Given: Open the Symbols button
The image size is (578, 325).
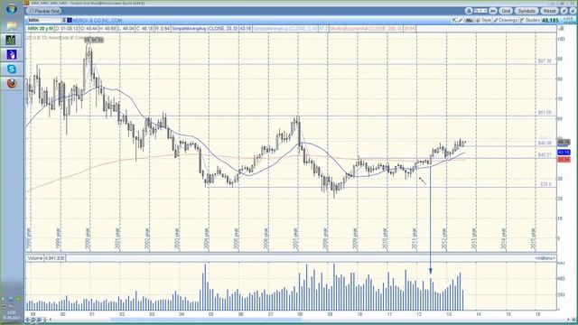Looking at the screenshot, I should point(526,11).
